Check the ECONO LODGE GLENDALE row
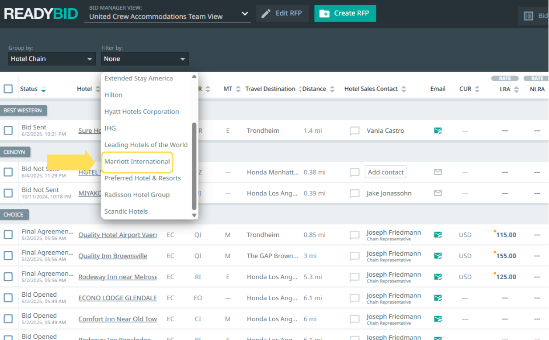Image resolution: width=549 pixels, height=340 pixels. 8,298
